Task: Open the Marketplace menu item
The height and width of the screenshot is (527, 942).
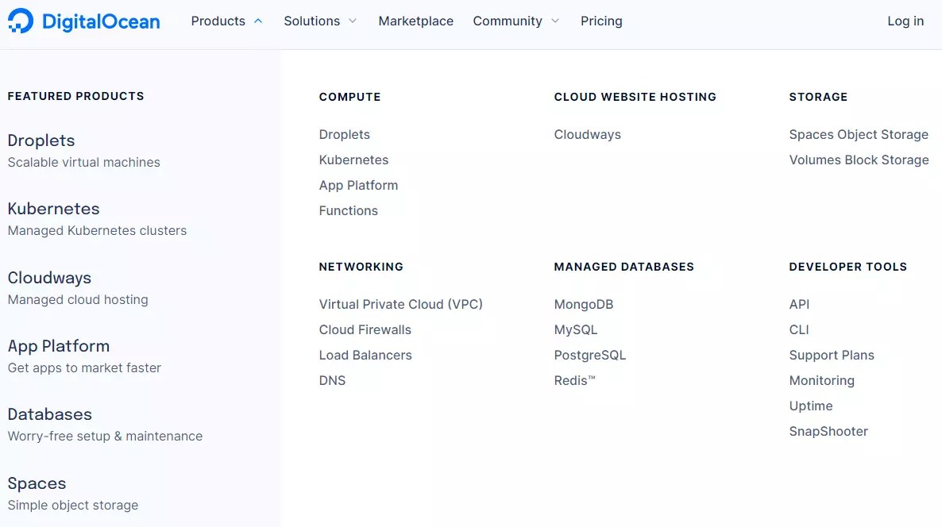Action: click(x=415, y=21)
